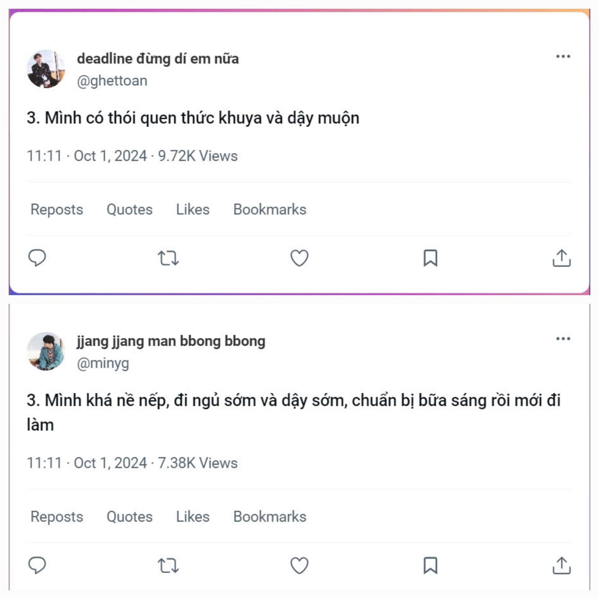Share the @minyg post
Viewport: 599px width, 599px height.
(561, 565)
